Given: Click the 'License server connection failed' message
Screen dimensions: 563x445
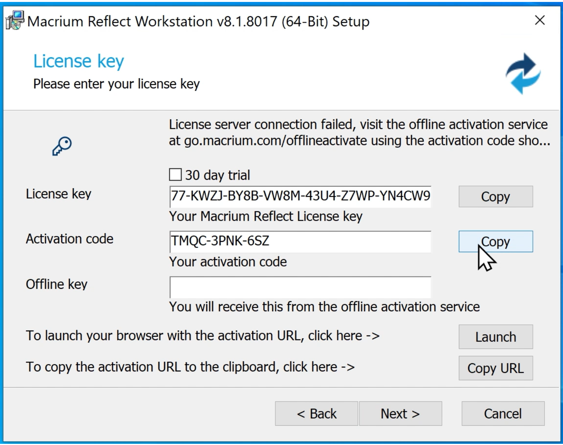Looking at the screenshot, I should [x=359, y=132].
